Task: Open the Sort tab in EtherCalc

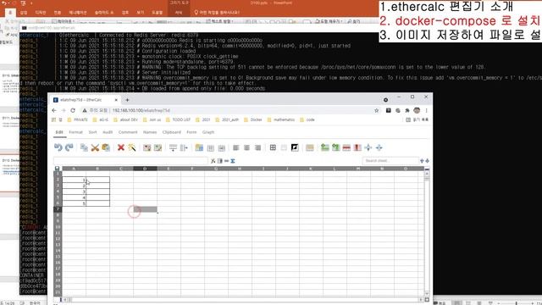Action: pos(92,132)
